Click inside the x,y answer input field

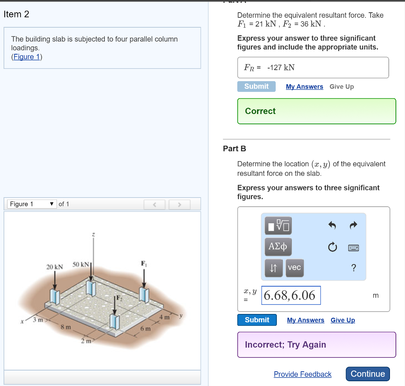click(x=291, y=295)
